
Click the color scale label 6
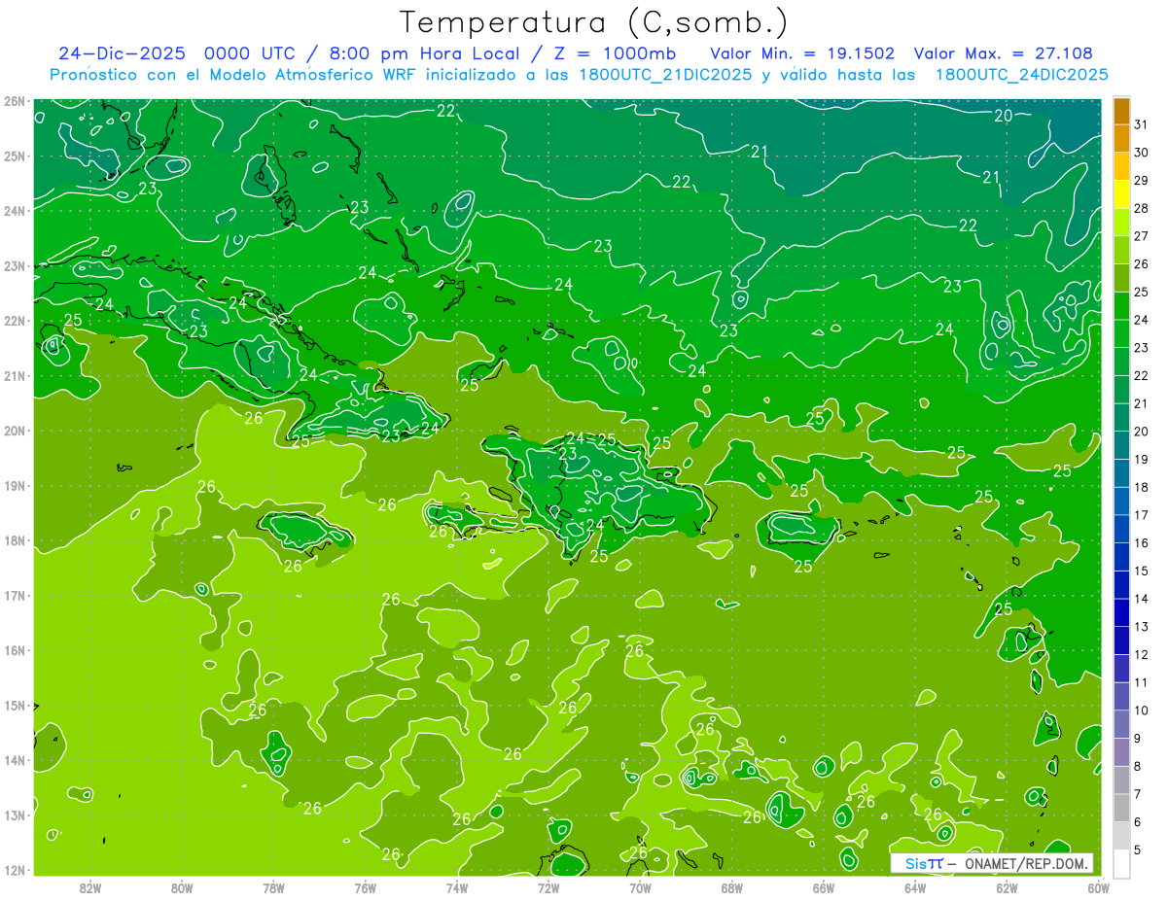(1137, 822)
